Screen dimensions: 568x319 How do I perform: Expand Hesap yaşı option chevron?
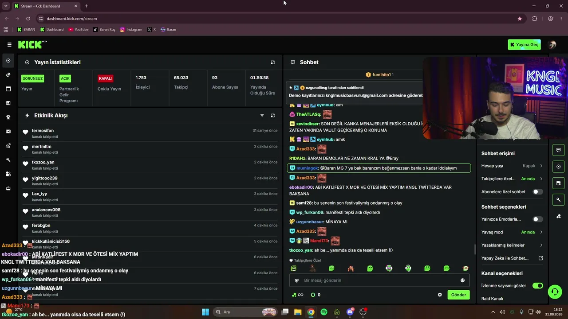[541, 166]
